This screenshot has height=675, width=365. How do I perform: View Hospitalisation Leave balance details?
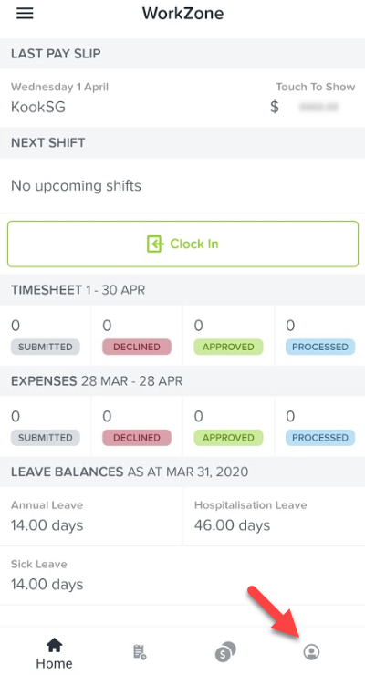coord(274,516)
